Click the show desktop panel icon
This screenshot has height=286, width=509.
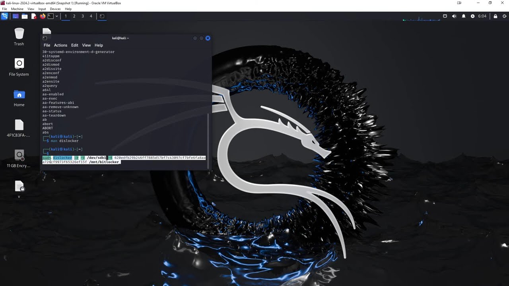click(16, 16)
